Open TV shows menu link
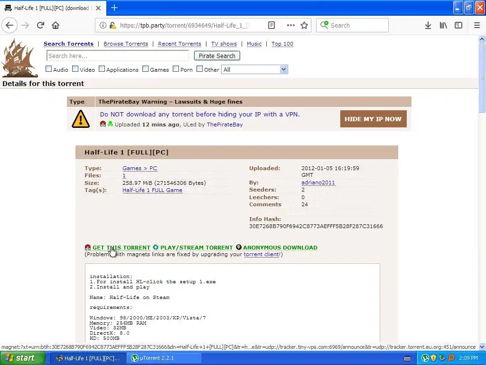486x365 pixels. coord(224,44)
